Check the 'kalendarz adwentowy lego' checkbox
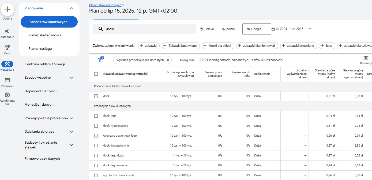Viewport: 372px width, 180px height. click(x=96, y=136)
